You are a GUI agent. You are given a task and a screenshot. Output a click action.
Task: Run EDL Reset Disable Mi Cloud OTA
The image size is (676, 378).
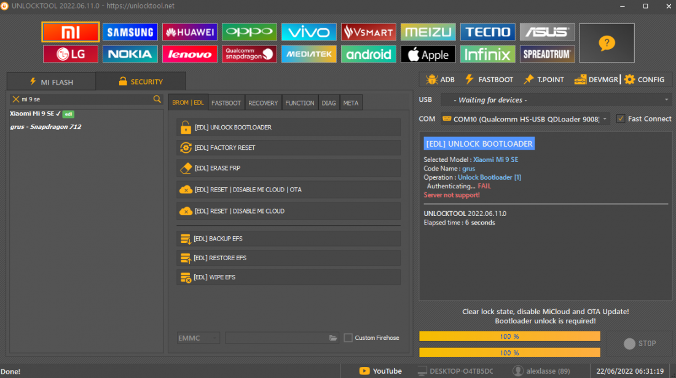tap(288, 190)
